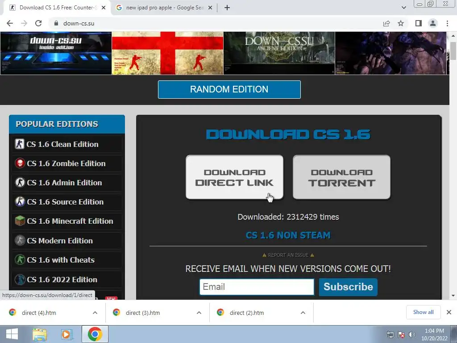457x343 pixels.
Task: Open a new browser tab
Action: pos(227,8)
